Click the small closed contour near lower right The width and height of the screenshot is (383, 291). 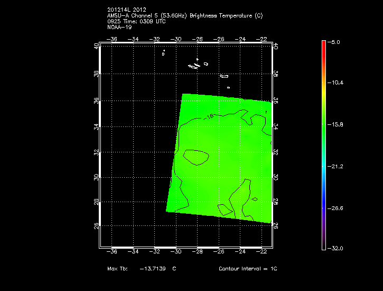255,199
